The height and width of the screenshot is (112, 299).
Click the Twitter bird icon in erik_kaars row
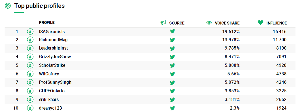(172, 100)
